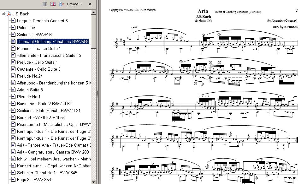Open Affettuoso - Brandenburgishe konzert 5 bookmark

(54, 83)
